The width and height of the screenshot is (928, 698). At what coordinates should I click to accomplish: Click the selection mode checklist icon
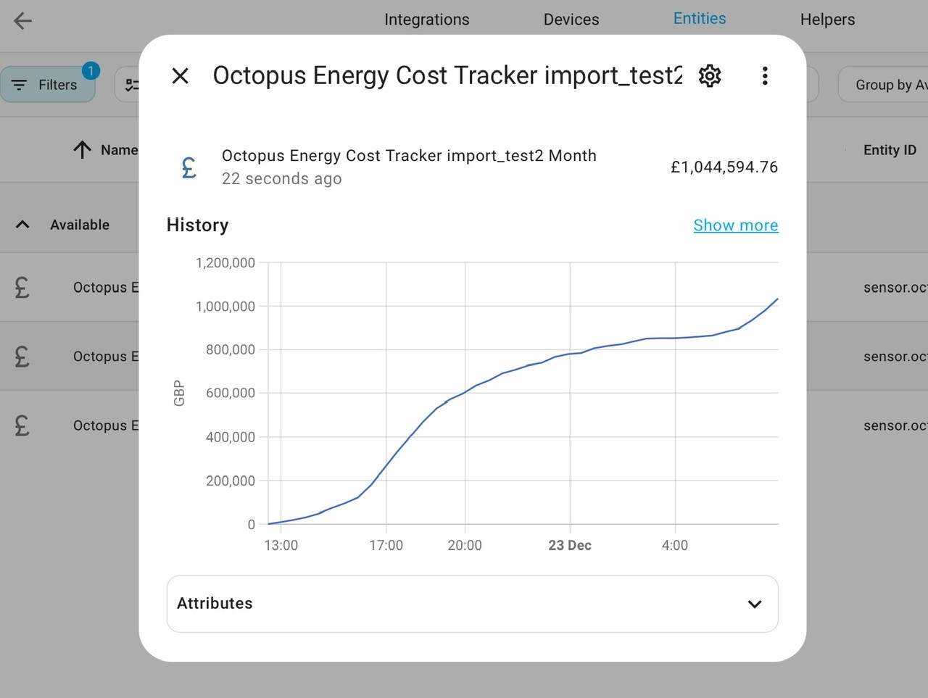coord(131,85)
